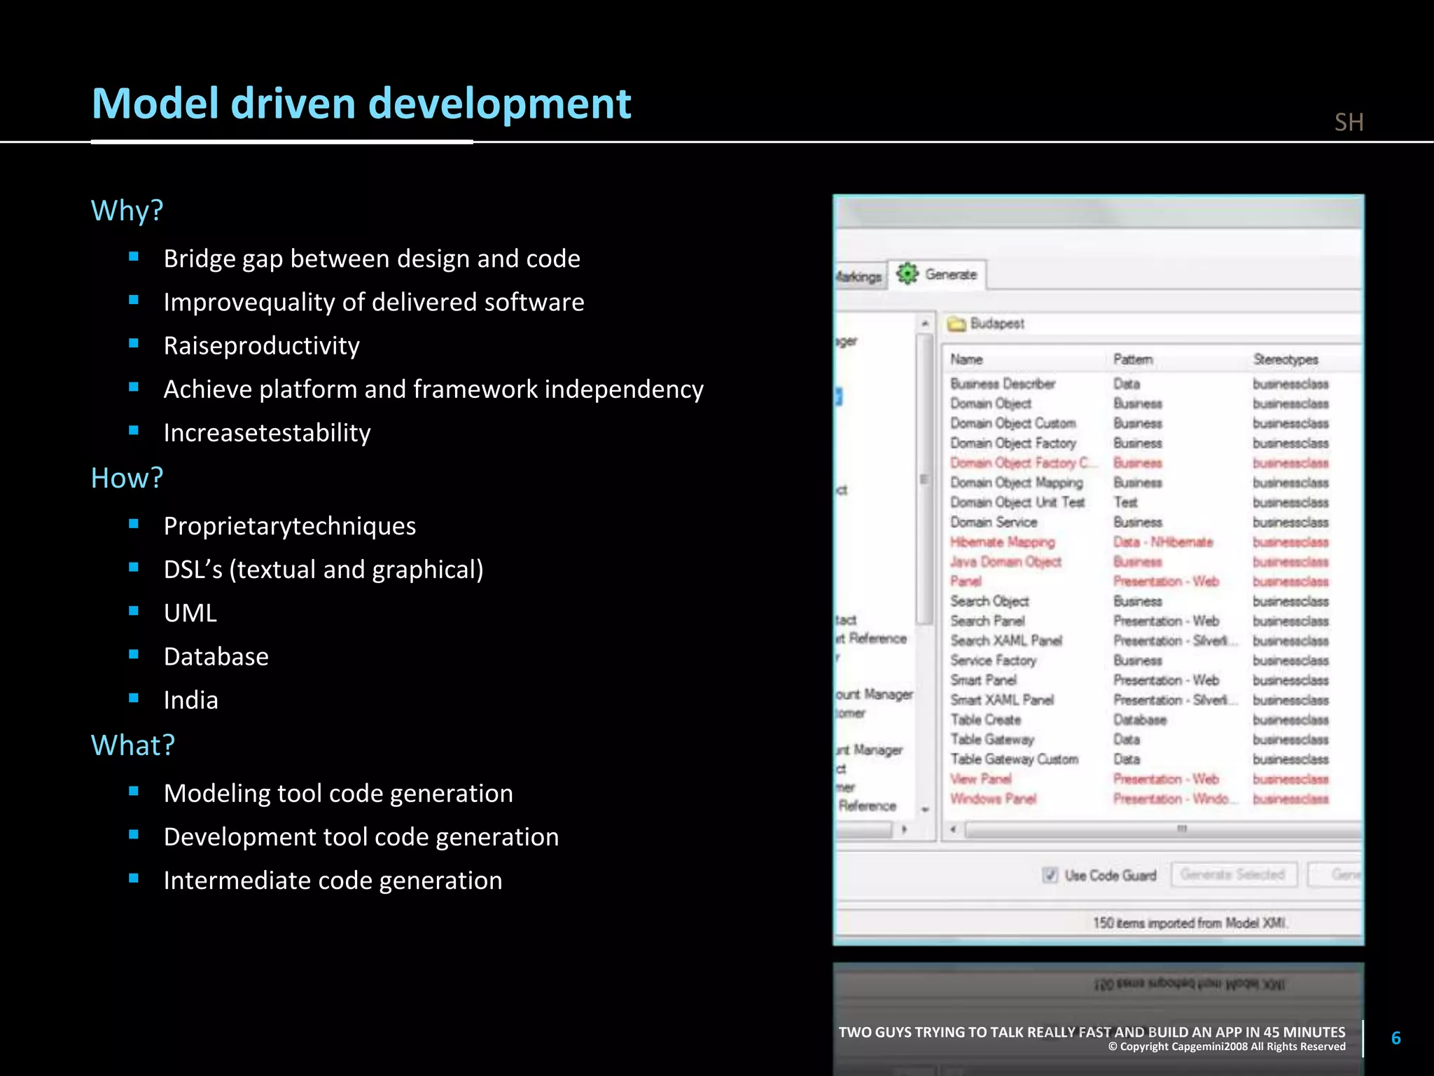Click 'Bridge gap between design and code' bullet
The image size is (1434, 1076).
point(372,259)
